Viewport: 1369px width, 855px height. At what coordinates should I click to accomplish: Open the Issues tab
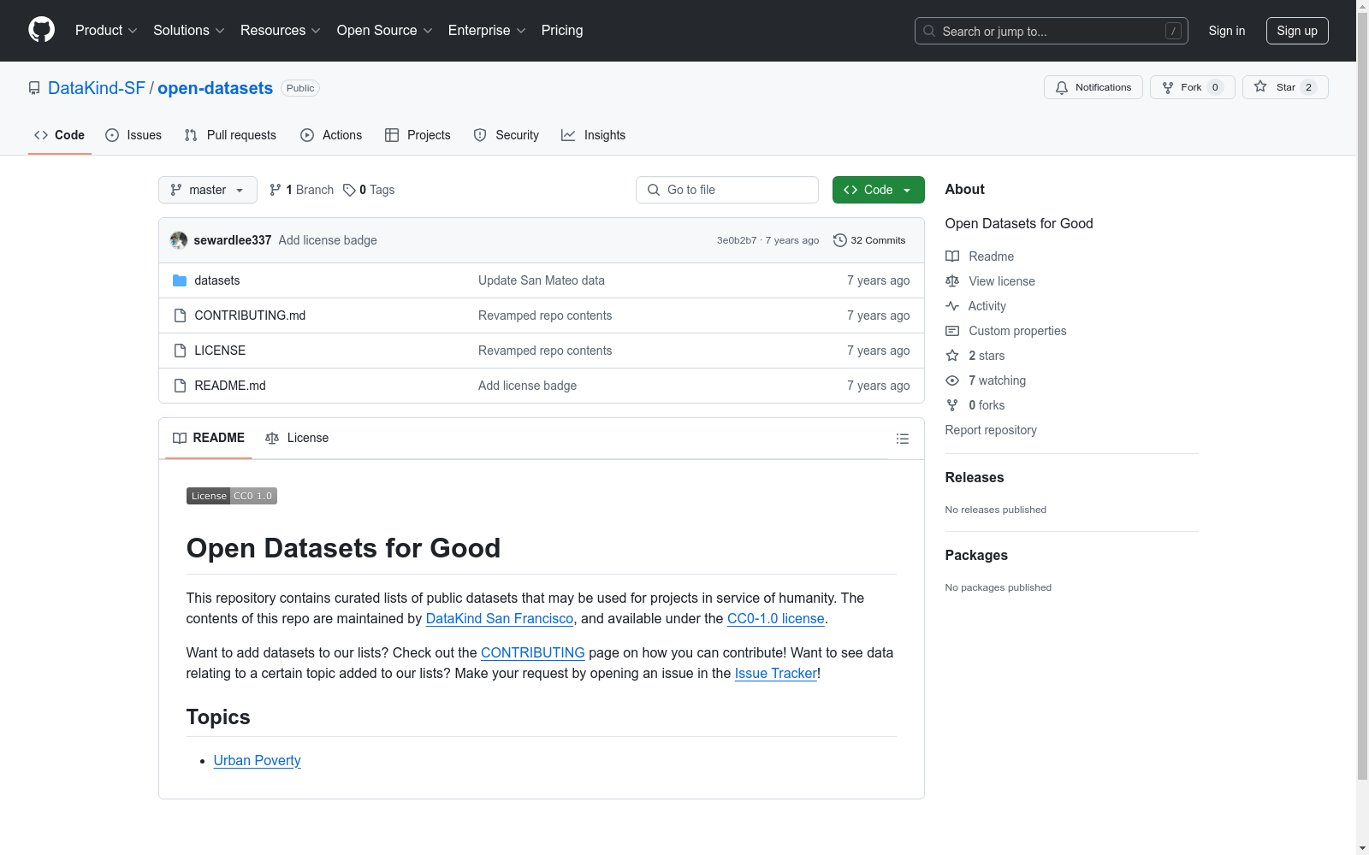pyautogui.click(x=133, y=135)
